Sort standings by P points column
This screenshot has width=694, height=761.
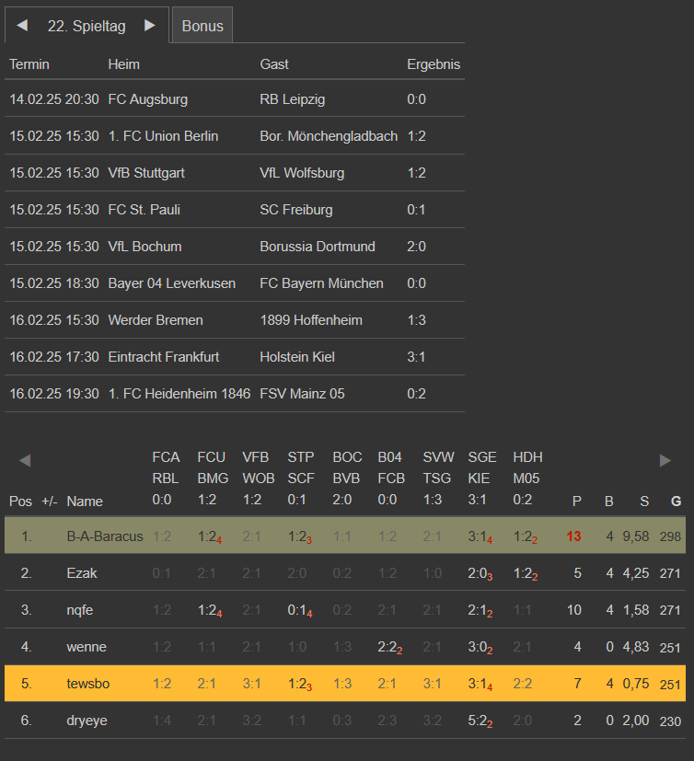[x=577, y=502]
